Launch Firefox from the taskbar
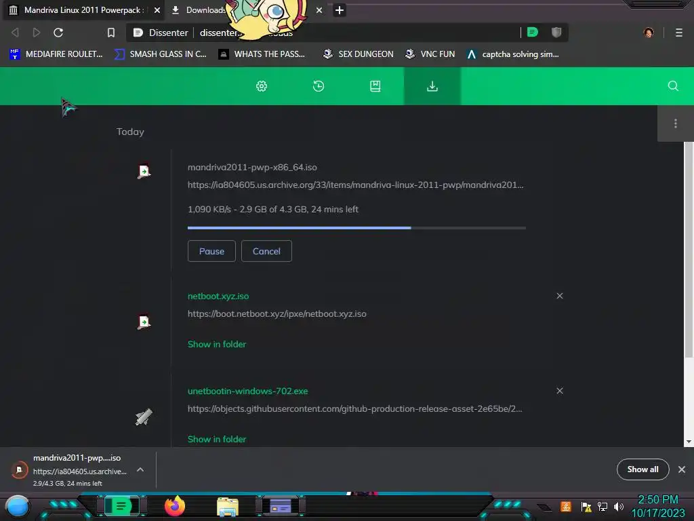 [175, 506]
